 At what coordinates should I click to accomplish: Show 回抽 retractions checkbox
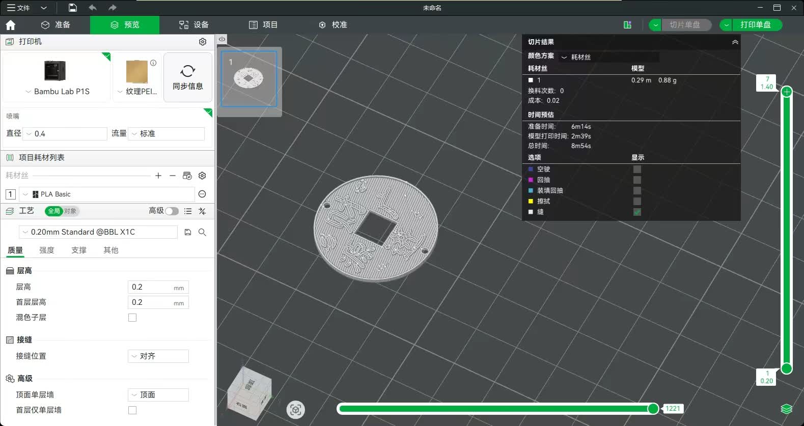coord(637,180)
